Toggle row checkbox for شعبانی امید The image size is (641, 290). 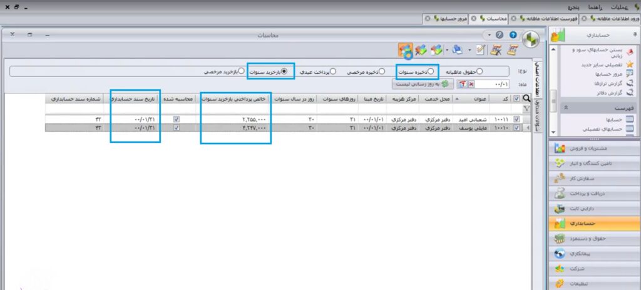click(x=516, y=120)
